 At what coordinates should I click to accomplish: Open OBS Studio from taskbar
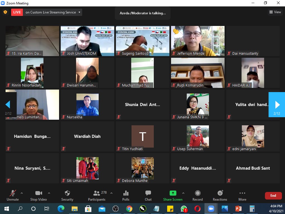tap(115, 208)
